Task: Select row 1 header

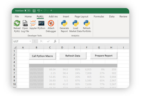Action: coord(14,51)
